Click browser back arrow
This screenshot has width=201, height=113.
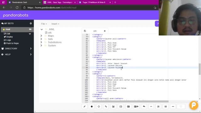(4, 8)
